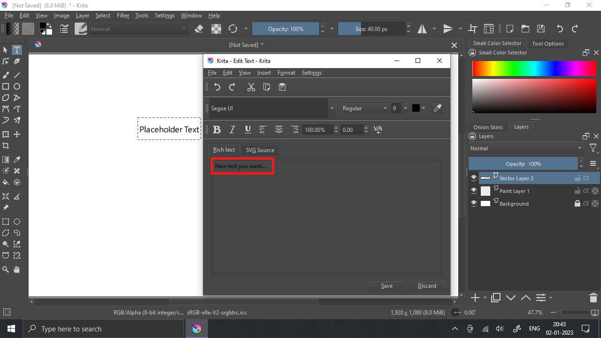Open the Regular font style dropdown
The height and width of the screenshot is (338, 601).
point(365,108)
